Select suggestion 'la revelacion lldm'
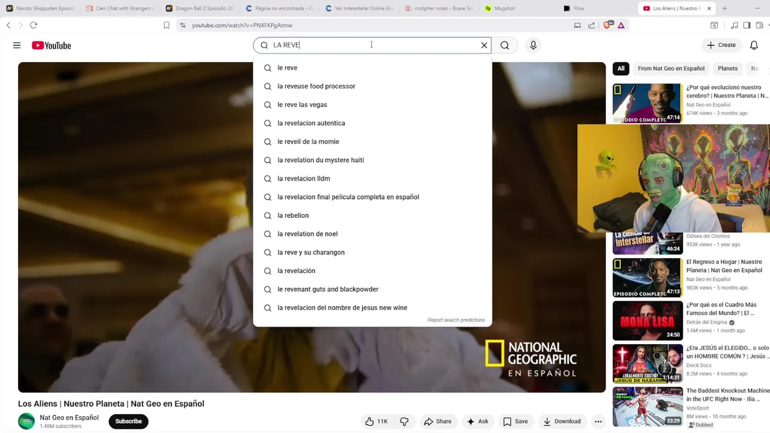770x433 pixels. click(x=372, y=179)
